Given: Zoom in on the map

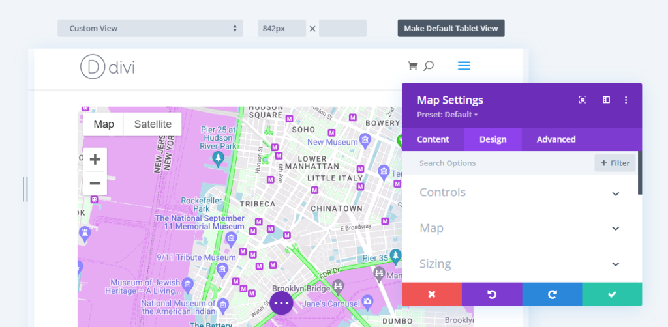Looking at the screenshot, I should (x=95, y=160).
